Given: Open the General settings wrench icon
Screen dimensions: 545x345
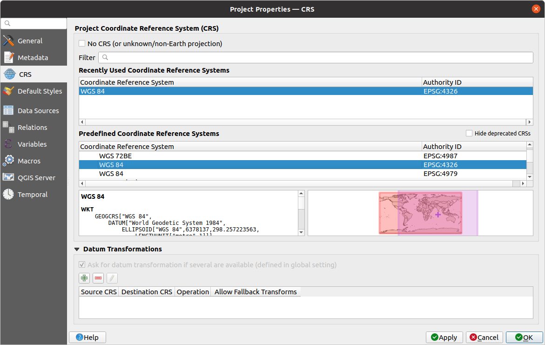Looking at the screenshot, I should tap(8, 41).
